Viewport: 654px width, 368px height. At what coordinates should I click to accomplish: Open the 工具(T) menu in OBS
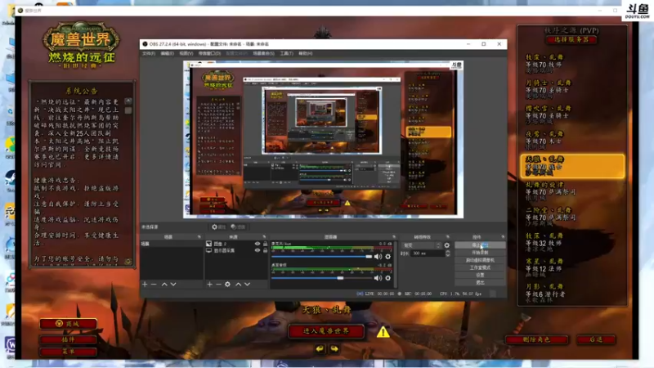click(287, 53)
